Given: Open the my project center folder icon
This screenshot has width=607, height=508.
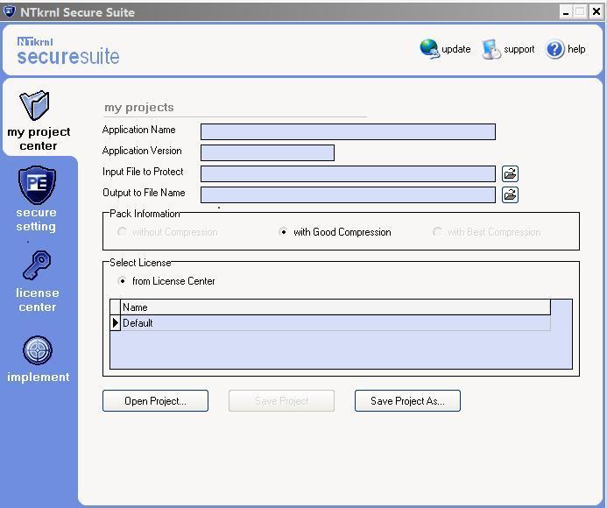Looking at the screenshot, I should 34,105.
